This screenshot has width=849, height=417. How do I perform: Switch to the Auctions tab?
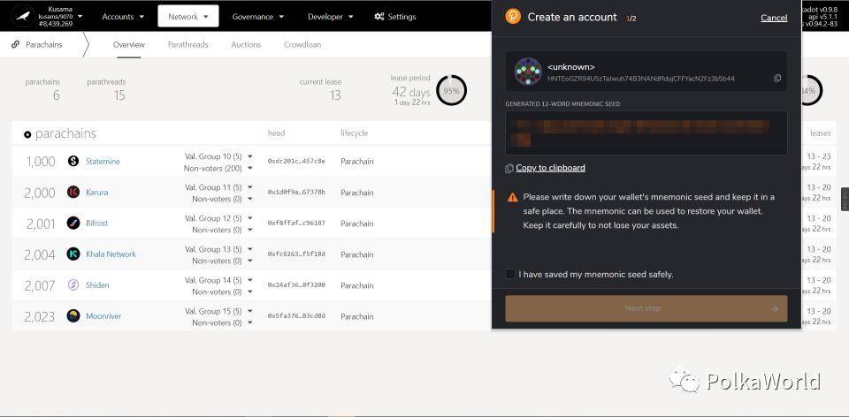pyautogui.click(x=246, y=45)
